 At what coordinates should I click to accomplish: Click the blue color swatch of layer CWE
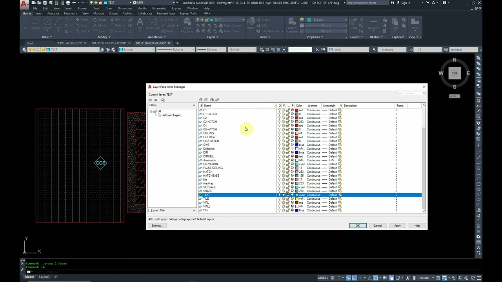pos(297,145)
